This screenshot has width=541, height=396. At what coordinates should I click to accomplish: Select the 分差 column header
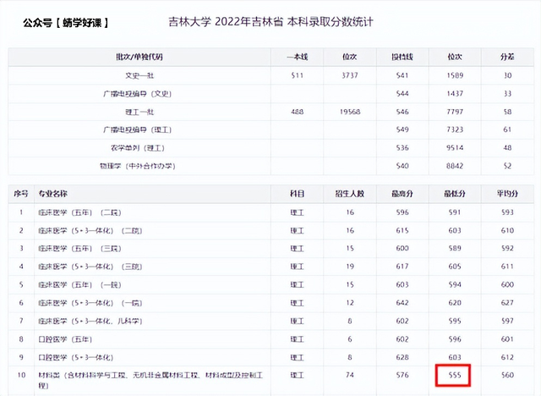pyautogui.click(x=507, y=57)
